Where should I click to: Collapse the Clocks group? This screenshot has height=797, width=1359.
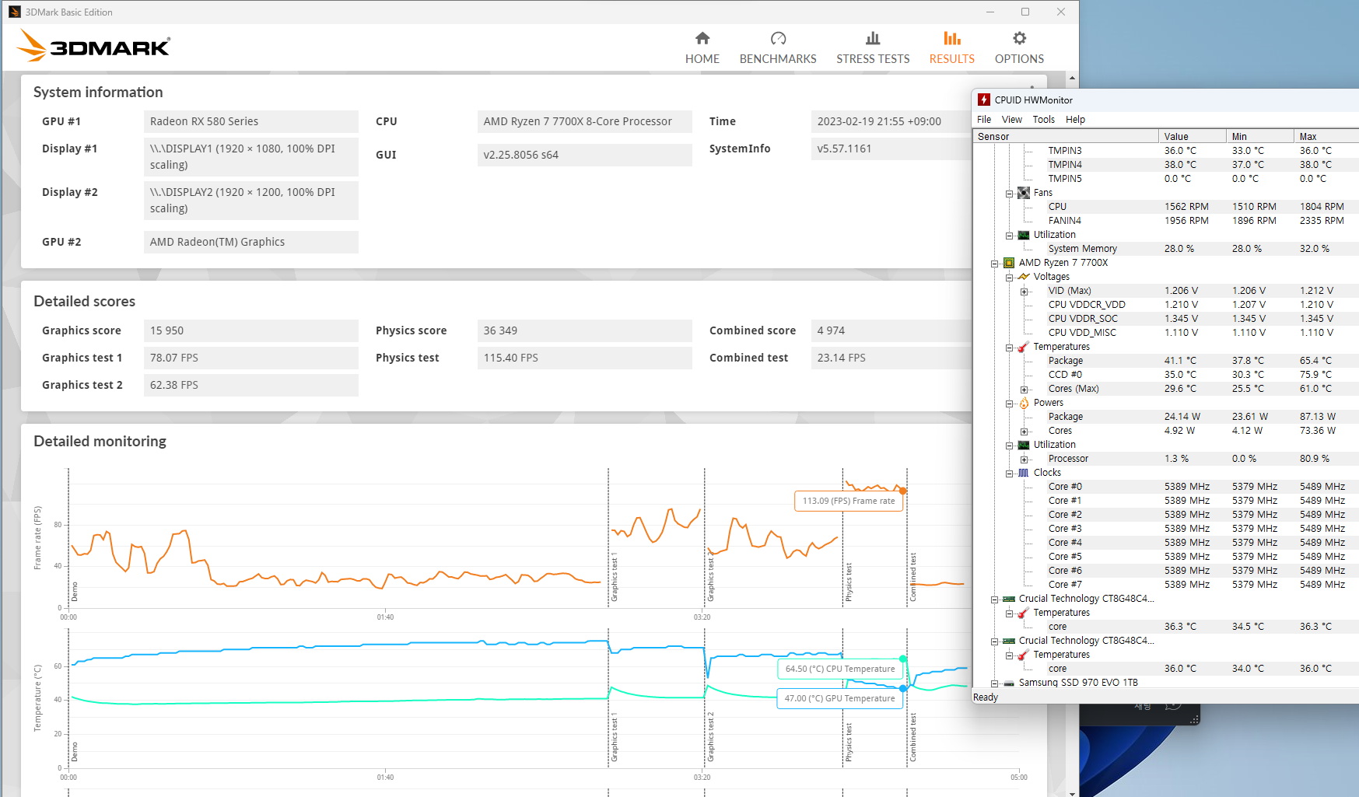click(x=1010, y=474)
